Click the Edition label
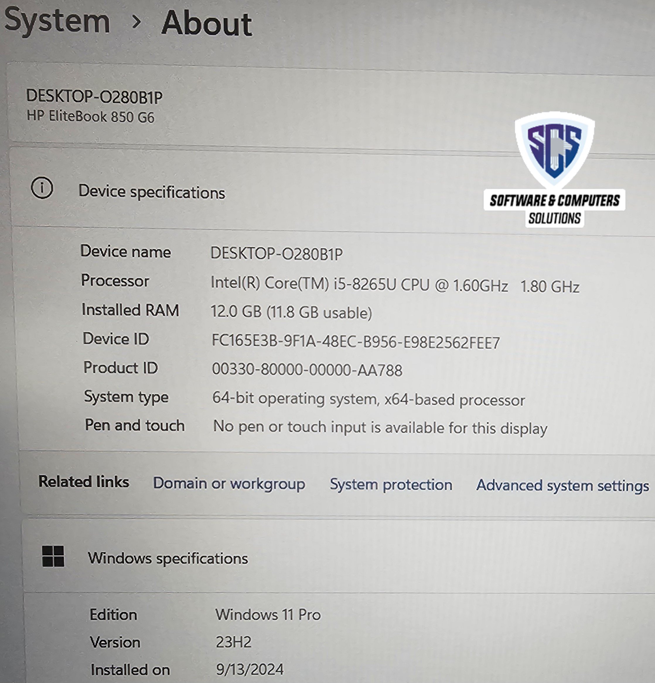The width and height of the screenshot is (655, 683). [x=113, y=614]
